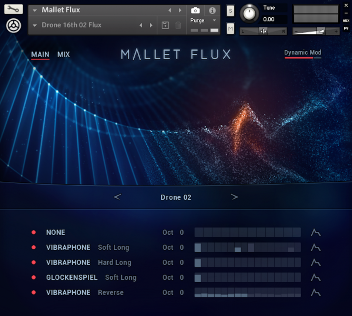The width and height of the screenshot is (352, 316).
Task: Click the snapshot camera icon
Action: pos(195,10)
